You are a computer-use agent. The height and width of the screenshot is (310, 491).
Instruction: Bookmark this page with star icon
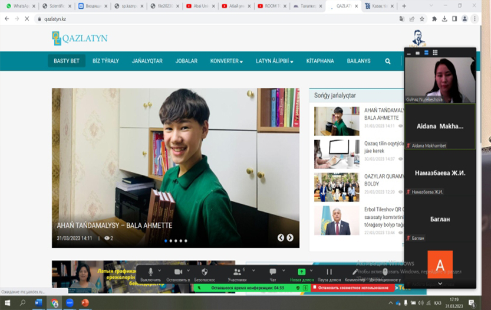tap(423, 19)
